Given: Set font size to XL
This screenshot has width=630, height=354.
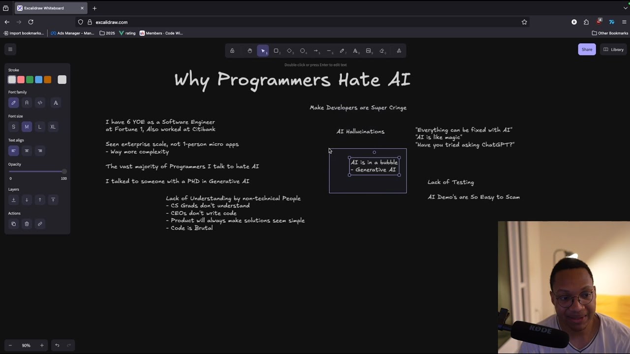Looking at the screenshot, I should coord(53,127).
